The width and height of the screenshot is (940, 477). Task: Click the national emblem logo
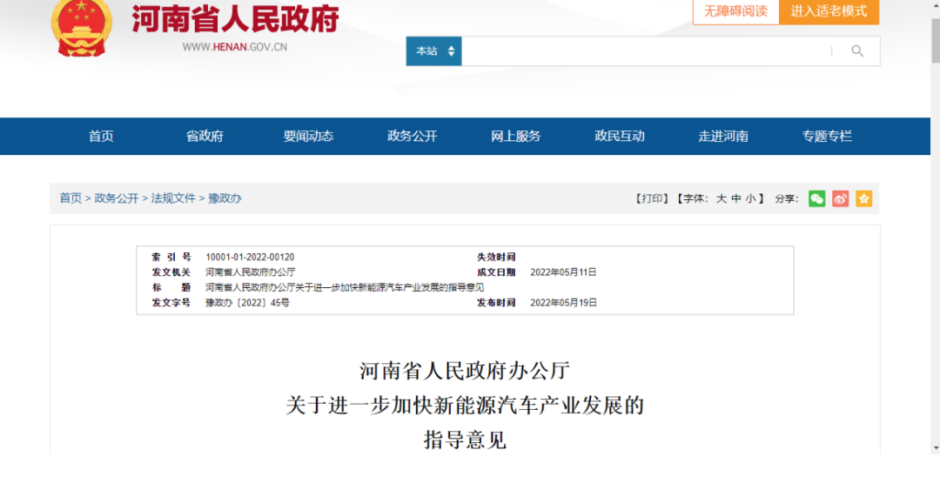coord(82,28)
